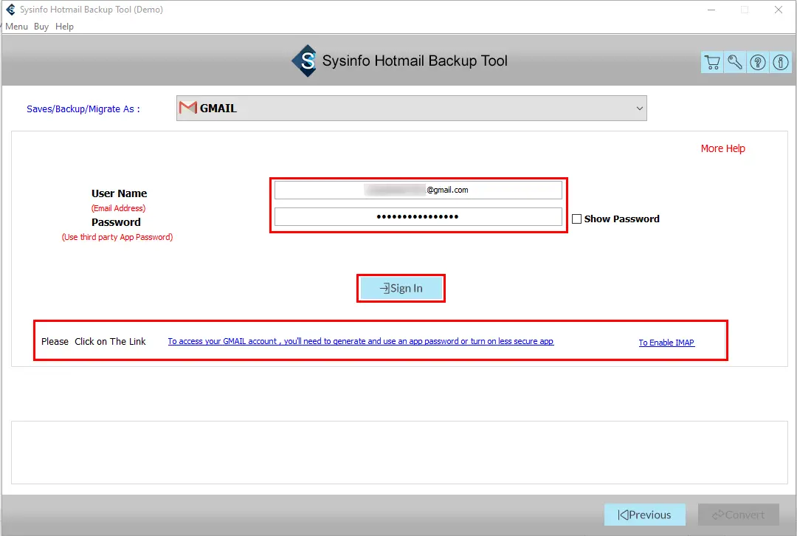The width and height of the screenshot is (797, 536).
Task: Open the To Enable IMAP link
Action: 666,343
